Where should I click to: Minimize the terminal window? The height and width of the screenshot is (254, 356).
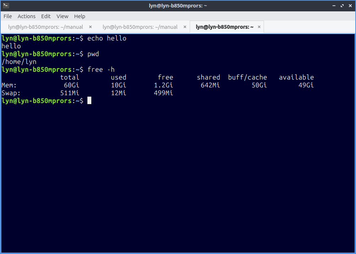pos(334,6)
